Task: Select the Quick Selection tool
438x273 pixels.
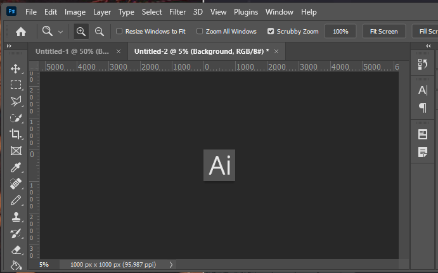Action: (16, 118)
